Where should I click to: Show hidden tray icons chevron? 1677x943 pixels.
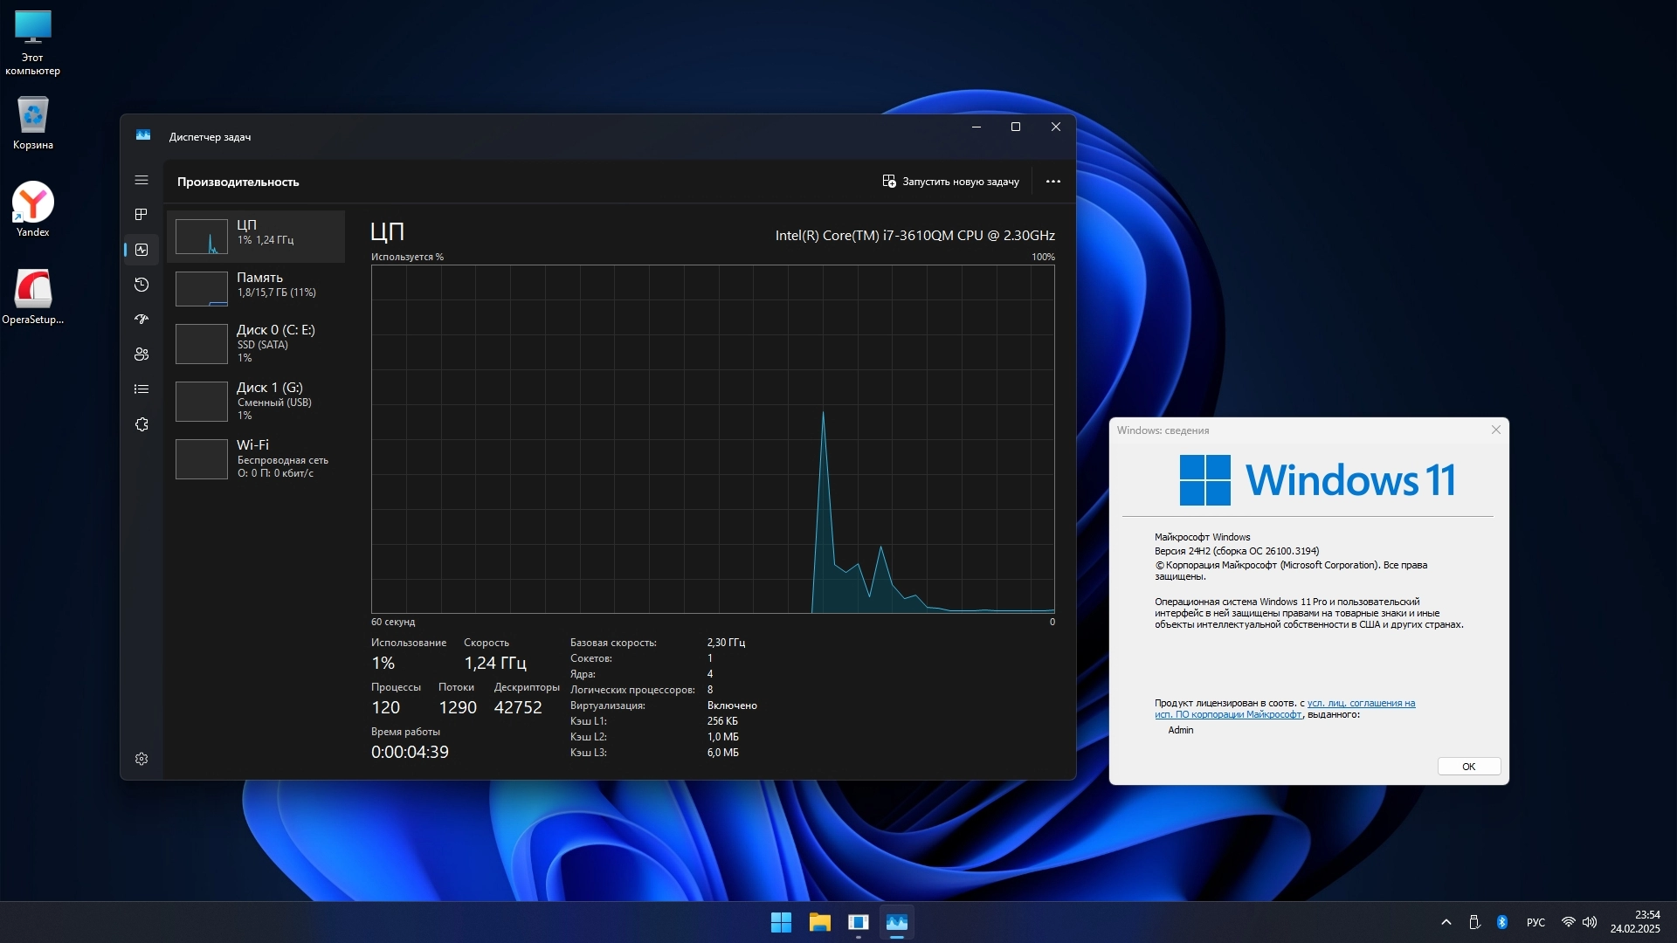pos(1446,922)
